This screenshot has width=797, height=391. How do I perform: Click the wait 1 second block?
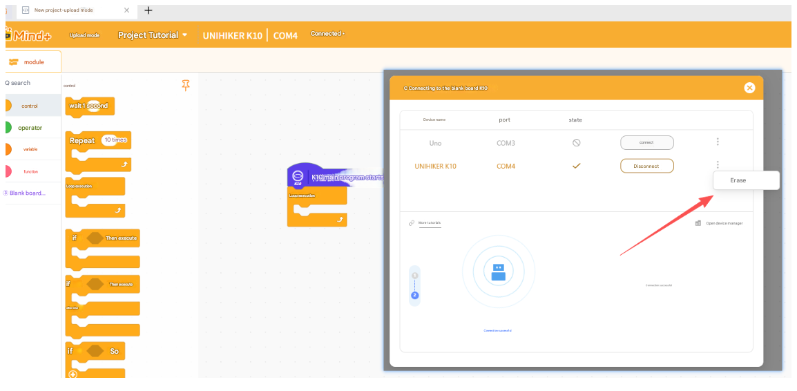[90, 107]
